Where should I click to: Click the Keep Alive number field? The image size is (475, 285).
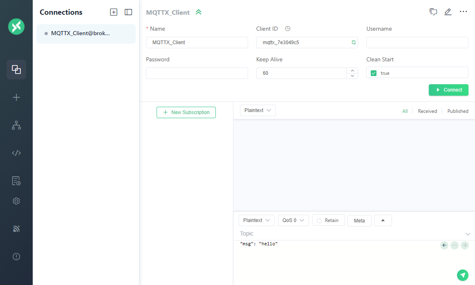point(307,73)
